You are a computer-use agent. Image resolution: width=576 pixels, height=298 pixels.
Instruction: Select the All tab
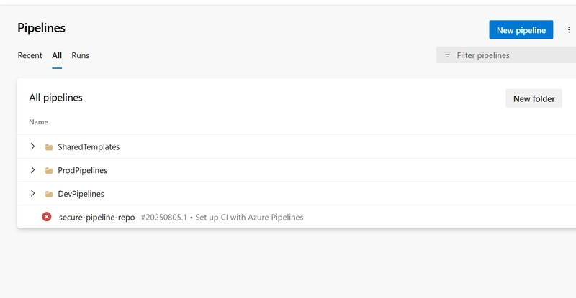(x=57, y=55)
